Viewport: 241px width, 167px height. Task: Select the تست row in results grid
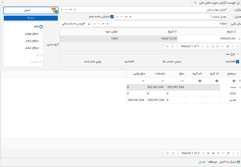coord(181,87)
